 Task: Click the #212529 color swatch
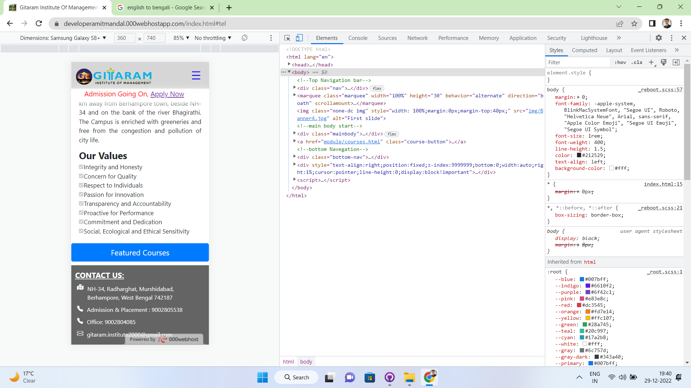579,156
